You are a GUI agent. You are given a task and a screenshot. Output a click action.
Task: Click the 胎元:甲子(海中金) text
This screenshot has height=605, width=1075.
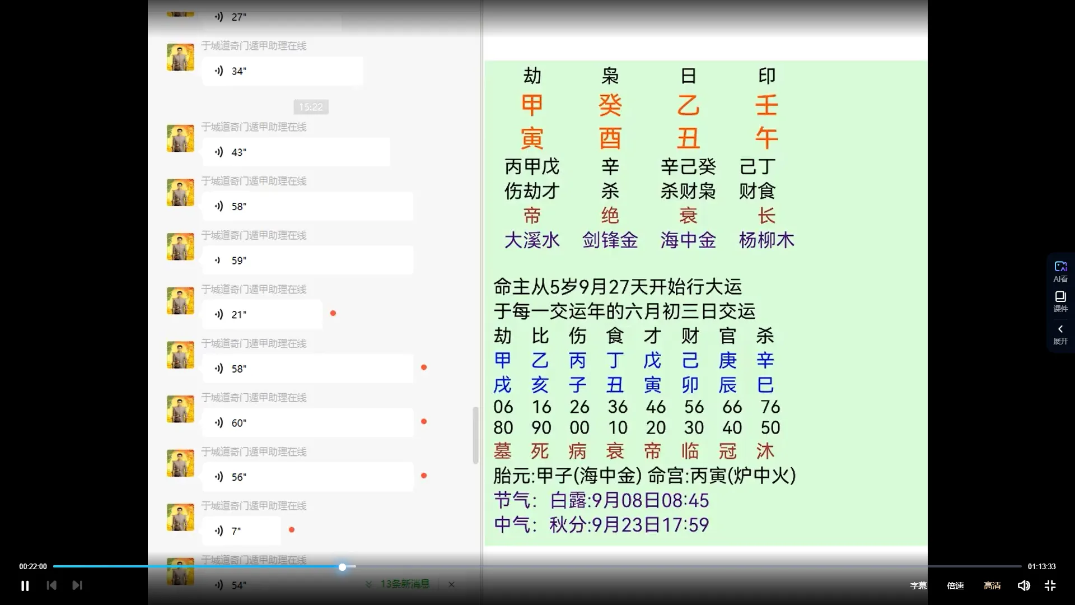click(x=568, y=476)
